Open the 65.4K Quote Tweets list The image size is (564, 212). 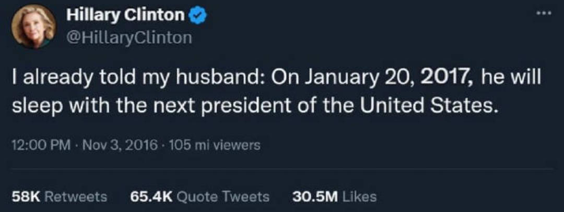pyautogui.click(x=199, y=196)
